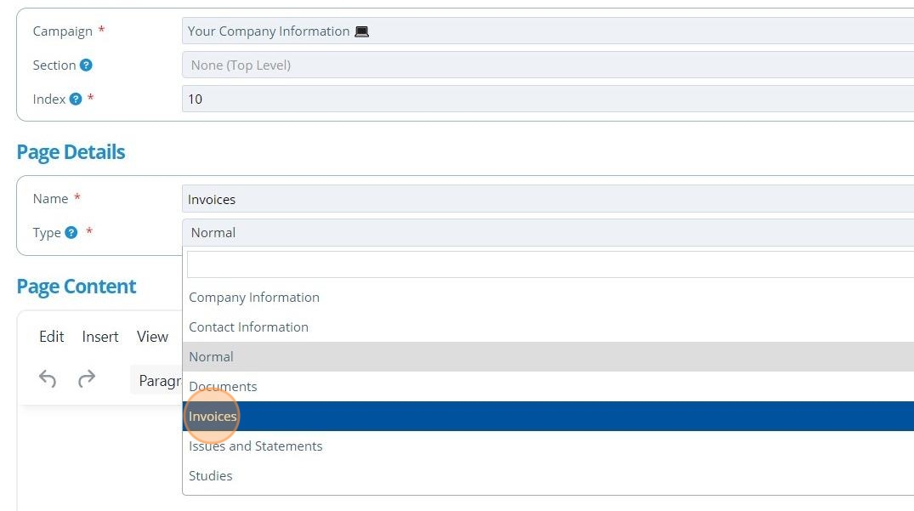The image size is (914, 511).
Task: Click the Index help question-mark icon
Action: pos(75,99)
